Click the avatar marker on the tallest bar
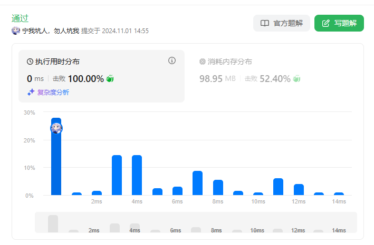 pyautogui.click(x=56, y=128)
